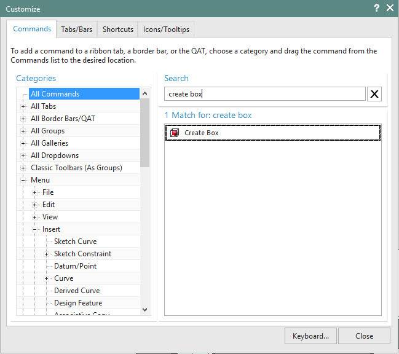Expand the All Border Bars/QAT node
The width and height of the screenshot is (399, 354).
tap(23, 119)
